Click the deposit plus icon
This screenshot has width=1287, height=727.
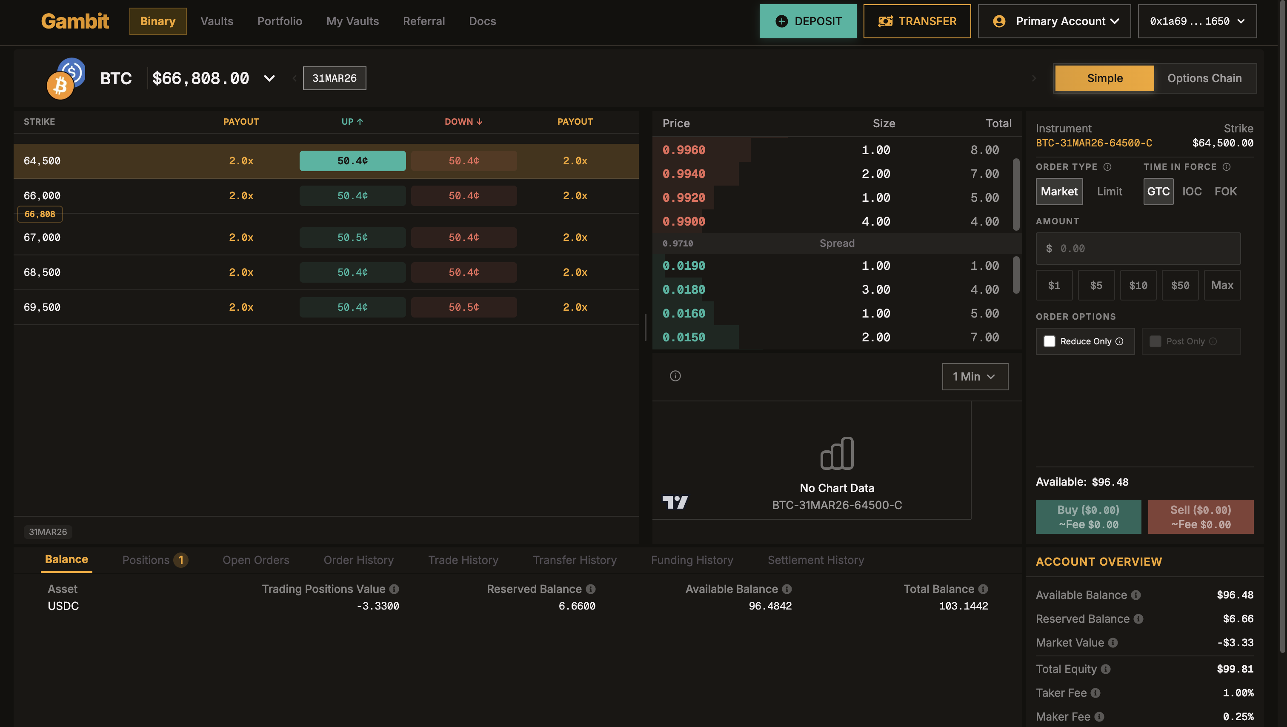[x=781, y=21]
